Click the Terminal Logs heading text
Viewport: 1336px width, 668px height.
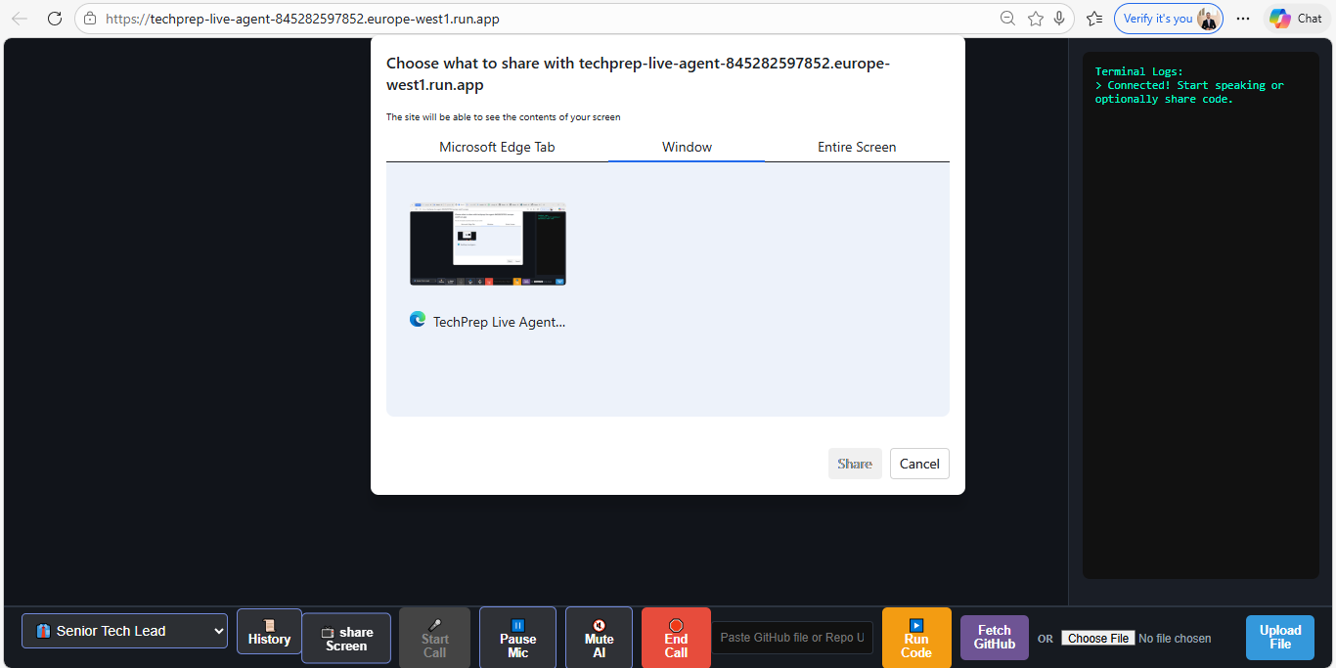click(1138, 71)
